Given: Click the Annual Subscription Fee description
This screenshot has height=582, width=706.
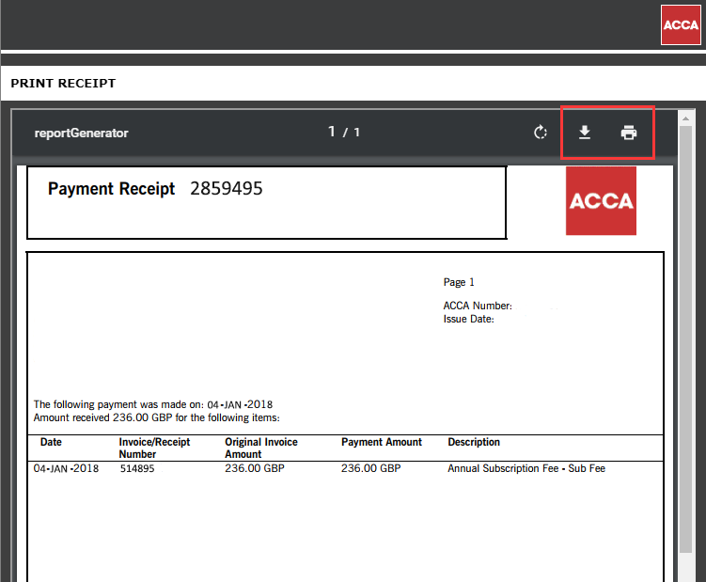Looking at the screenshot, I should coord(526,468).
